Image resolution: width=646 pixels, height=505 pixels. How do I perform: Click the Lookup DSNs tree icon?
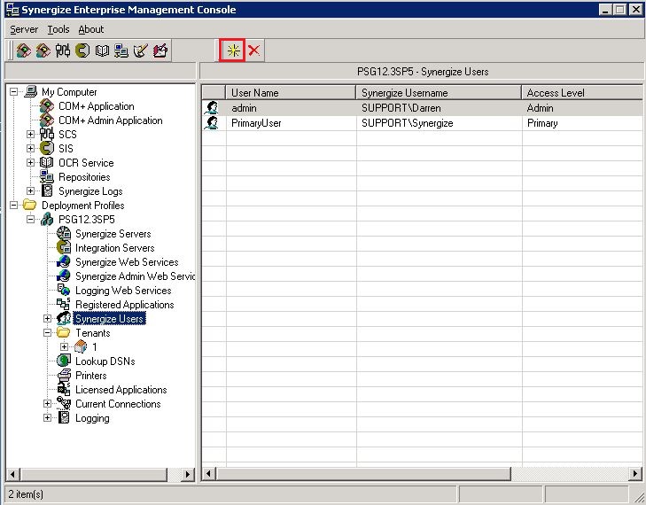point(64,361)
